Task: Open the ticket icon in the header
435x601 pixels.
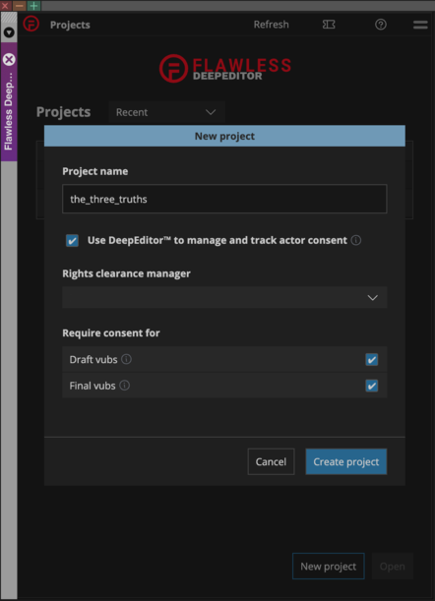Action: [329, 25]
